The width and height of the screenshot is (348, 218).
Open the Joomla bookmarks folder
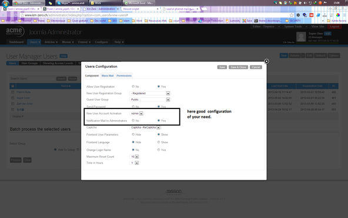tap(25, 21)
